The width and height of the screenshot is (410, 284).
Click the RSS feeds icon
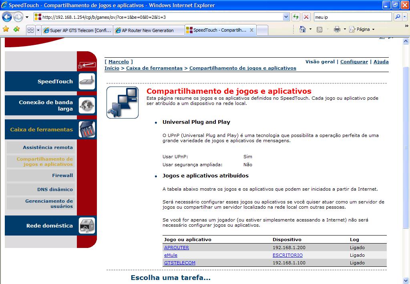319,30
